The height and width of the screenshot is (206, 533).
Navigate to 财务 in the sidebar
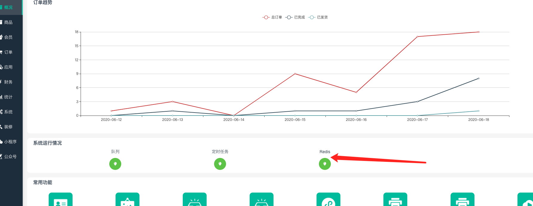click(x=8, y=82)
